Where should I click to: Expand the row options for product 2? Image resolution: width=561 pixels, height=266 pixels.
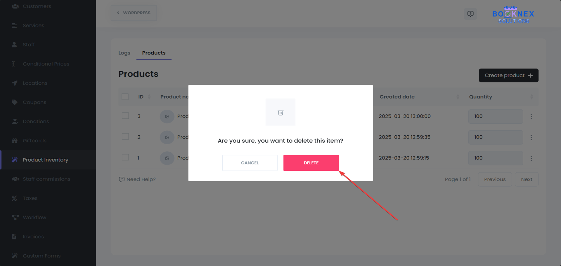click(x=531, y=137)
